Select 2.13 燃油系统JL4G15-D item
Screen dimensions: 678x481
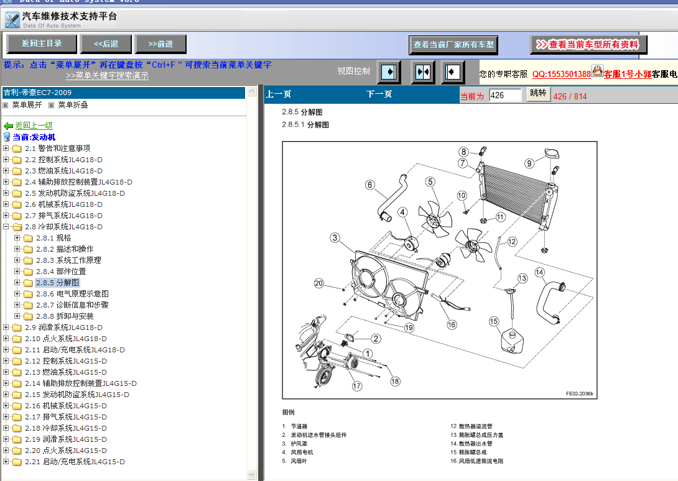[66, 372]
